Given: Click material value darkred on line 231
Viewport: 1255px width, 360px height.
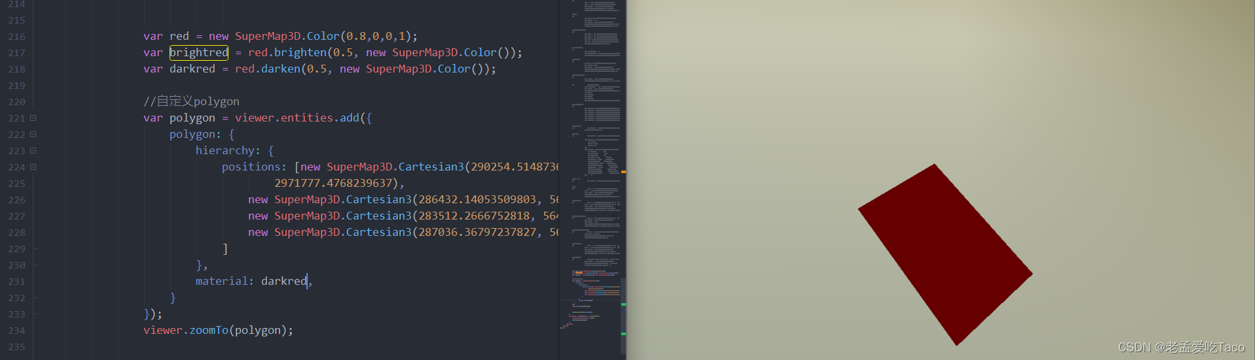Looking at the screenshot, I should (x=284, y=281).
